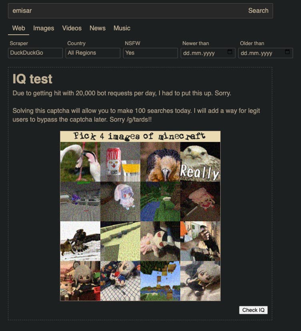
Task: Open the NSFW dropdown set to Yes
Action: [150, 53]
